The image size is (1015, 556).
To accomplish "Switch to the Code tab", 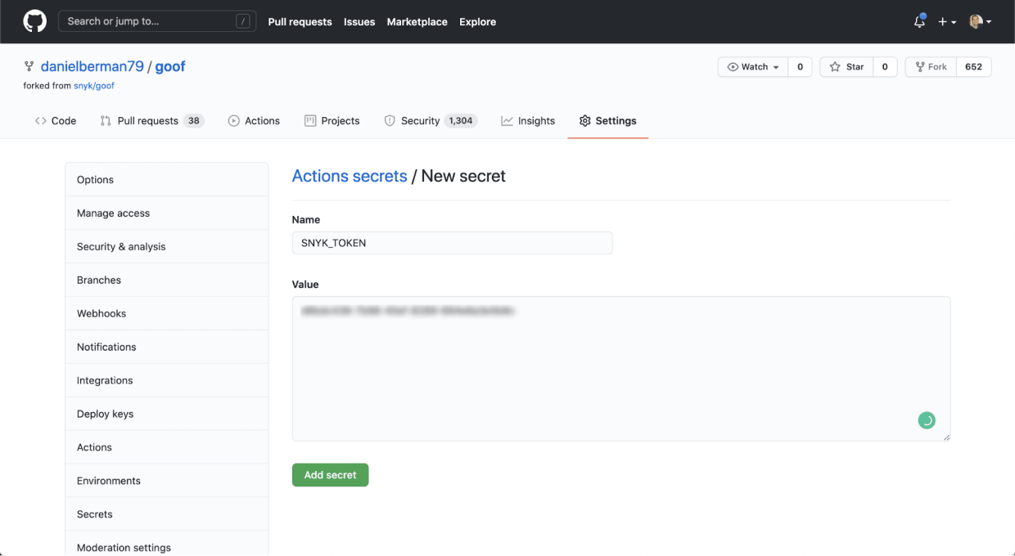I will tap(56, 121).
